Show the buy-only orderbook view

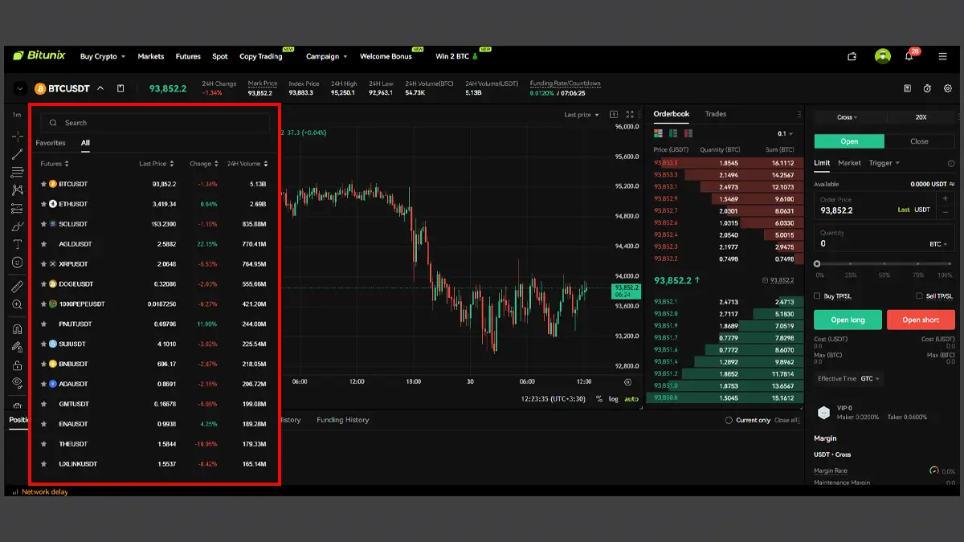pos(673,133)
